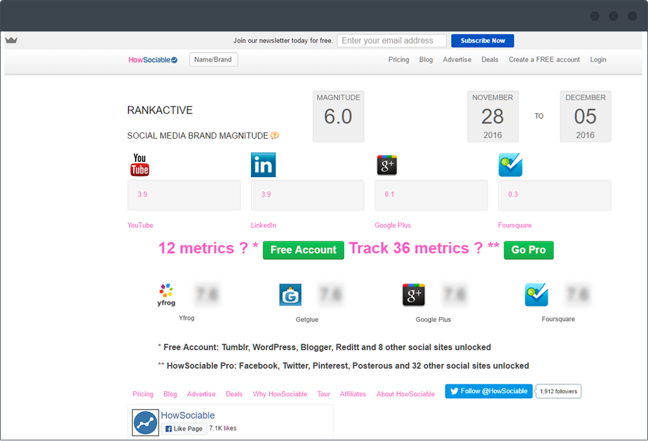
Task: Click the green Free Account button
Action: [303, 250]
